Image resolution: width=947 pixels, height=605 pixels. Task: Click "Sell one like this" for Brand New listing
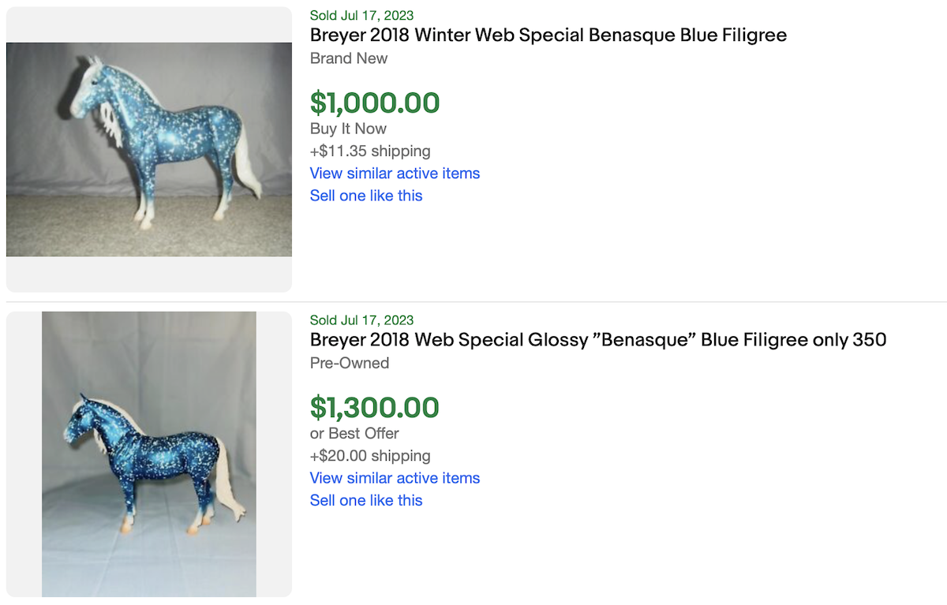[366, 196]
